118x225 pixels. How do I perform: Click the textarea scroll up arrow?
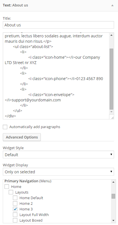112,35
